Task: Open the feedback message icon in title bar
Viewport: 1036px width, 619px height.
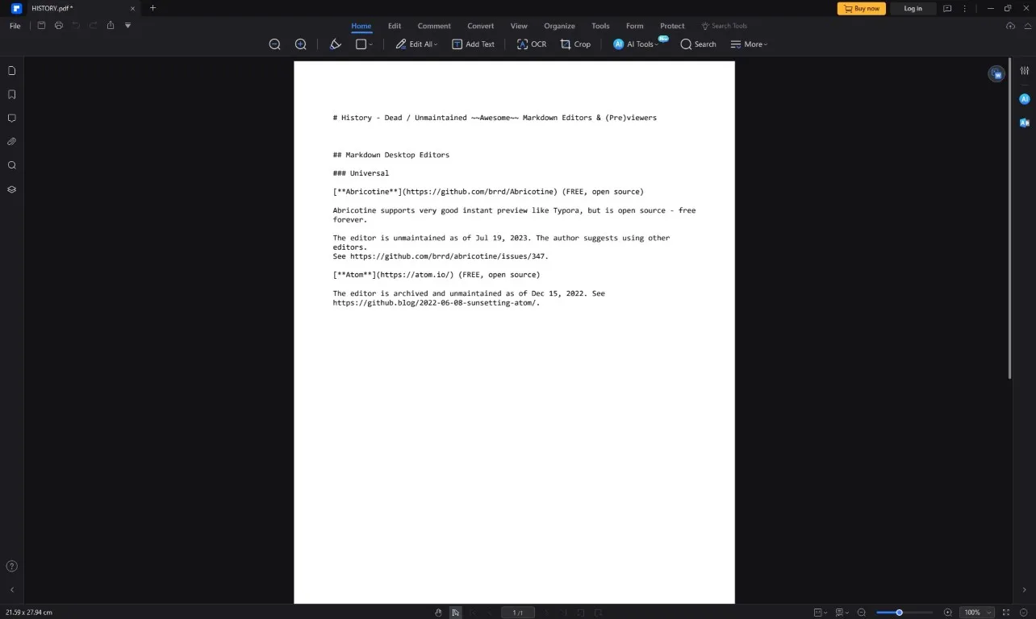Action: pyautogui.click(x=947, y=8)
